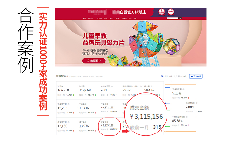Screen dimensions: 225x141
Task: Select the 同比(年) radio button
Action: pyautogui.click(x=176, y=76)
